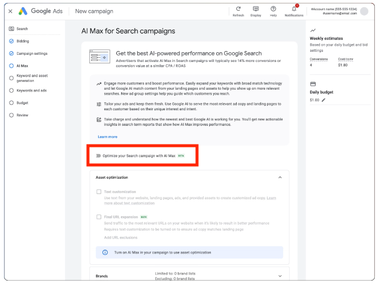Click Add URL exclusions
The image size is (385, 289).
(121, 237)
